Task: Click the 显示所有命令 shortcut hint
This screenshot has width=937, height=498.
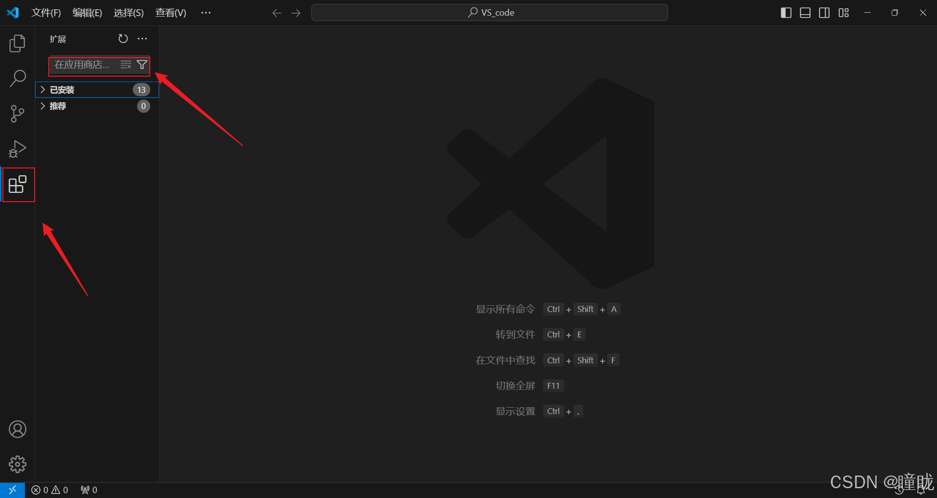Action: [548, 309]
